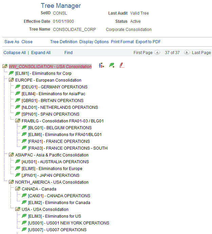Click the leaf icon beside US001

click(24, 222)
